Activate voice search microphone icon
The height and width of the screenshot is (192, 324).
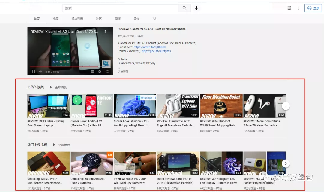(x=196, y=8)
